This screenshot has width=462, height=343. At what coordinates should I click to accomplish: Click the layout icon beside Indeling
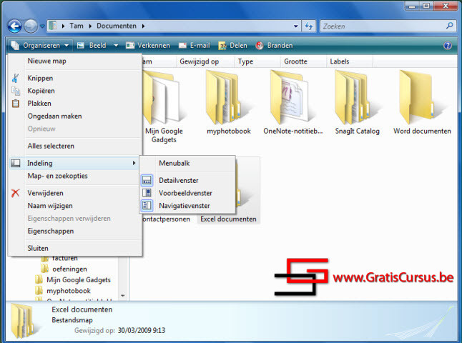[15, 163]
